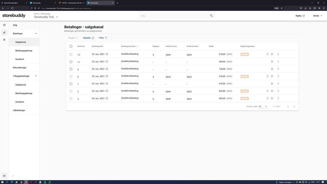Open settings gear icon in left rail
Screen dimensions: 327x184
coord(4,40)
